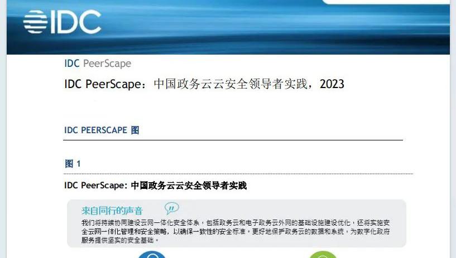Viewport: 456px width, 258px height.
Task: Click the year 2023 in the title
Action: tap(332, 84)
